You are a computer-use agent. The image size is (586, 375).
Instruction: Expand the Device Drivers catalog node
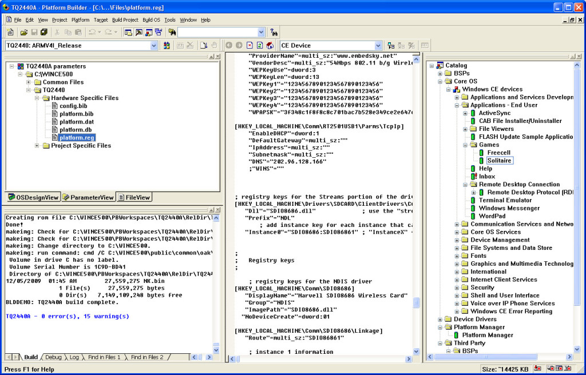click(x=440, y=320)
